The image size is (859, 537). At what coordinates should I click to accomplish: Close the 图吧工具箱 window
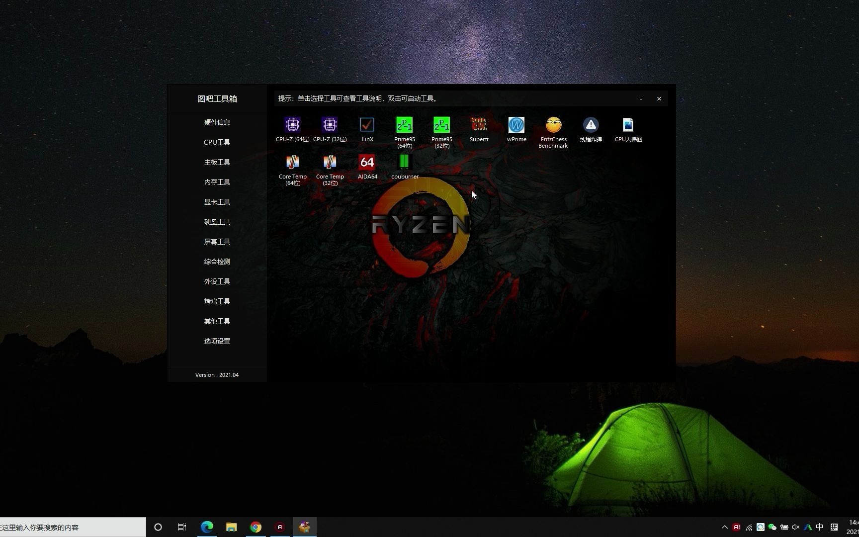[659, 99]
